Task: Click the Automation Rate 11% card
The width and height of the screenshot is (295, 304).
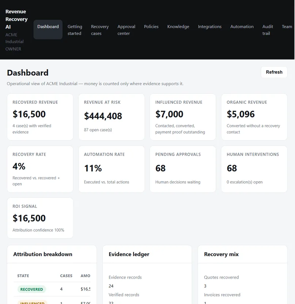Action: click(x=112, y=169)
